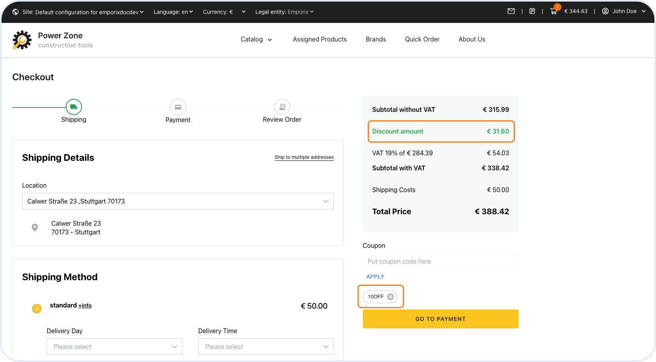Open the Delivery Time dropdown
This screenshot has height=362, width=656.
(266, 347)
